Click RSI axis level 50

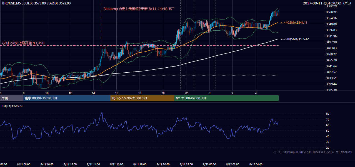point(327,131)
